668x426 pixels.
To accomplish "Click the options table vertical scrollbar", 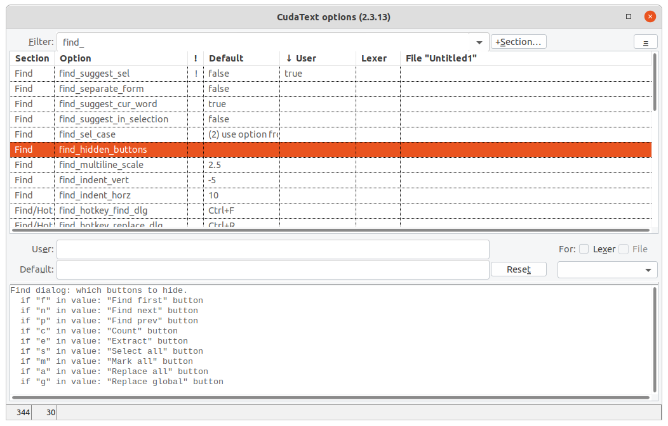I will pos(655,82).
